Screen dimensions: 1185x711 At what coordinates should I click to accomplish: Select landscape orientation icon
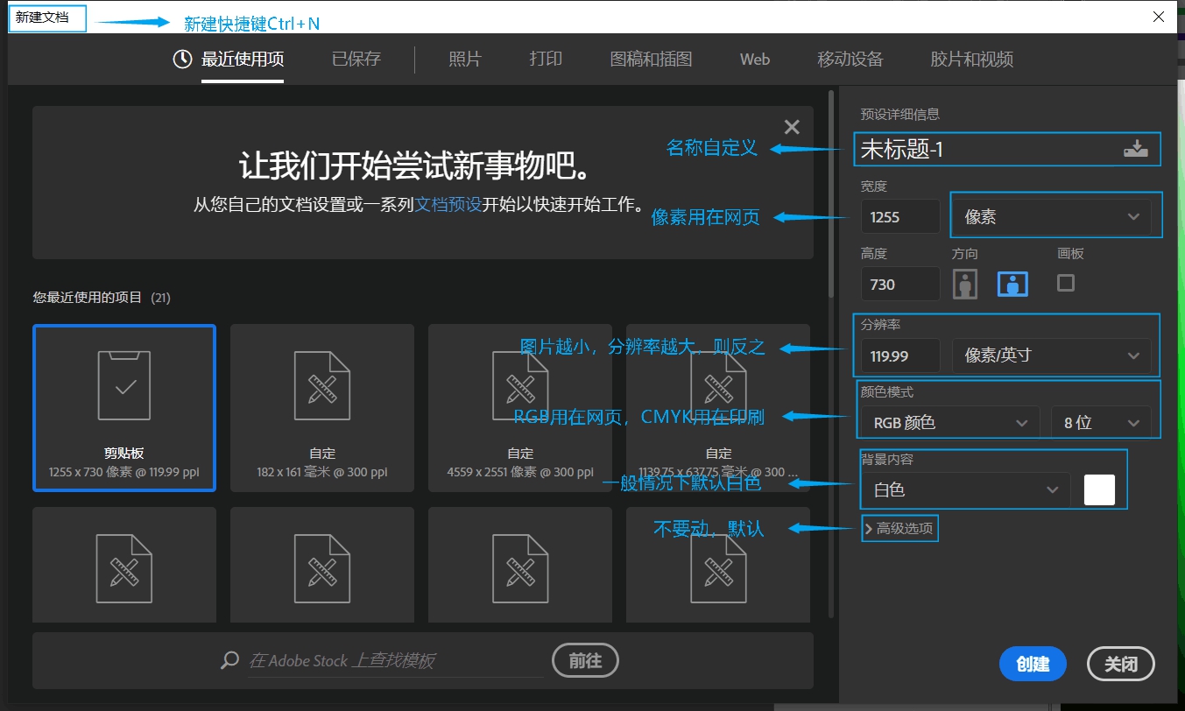click(1012, 284)
